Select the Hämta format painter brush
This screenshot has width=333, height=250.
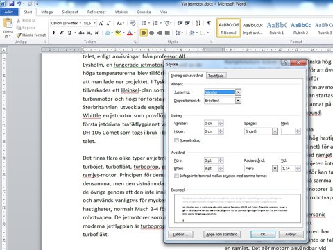click(19, 35)
